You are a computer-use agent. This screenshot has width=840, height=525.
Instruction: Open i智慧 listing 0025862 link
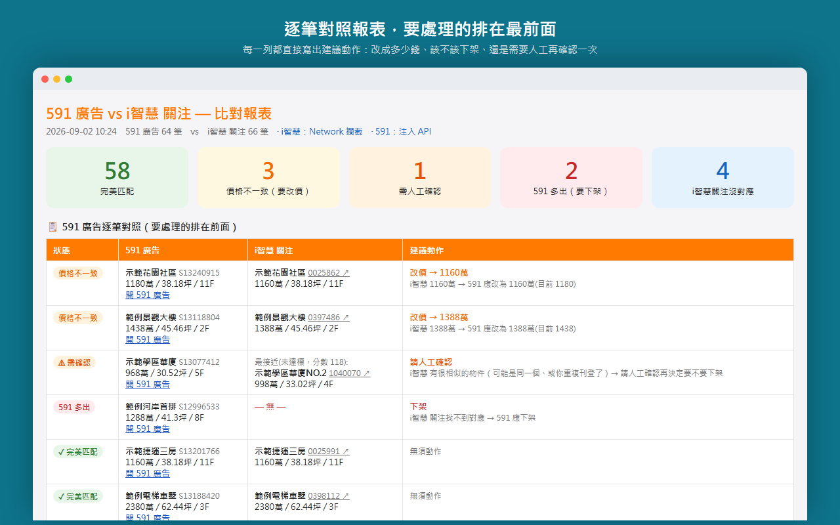(x=329, y=273)
